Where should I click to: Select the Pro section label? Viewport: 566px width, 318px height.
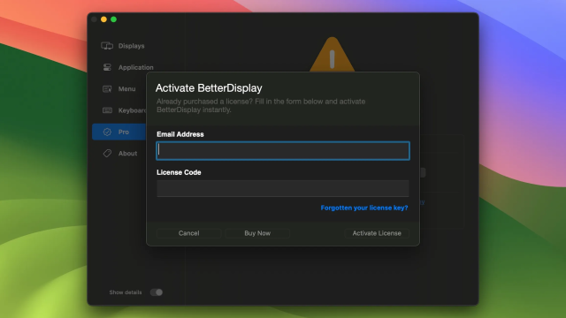pyautogui.click(x=124, y=132)
